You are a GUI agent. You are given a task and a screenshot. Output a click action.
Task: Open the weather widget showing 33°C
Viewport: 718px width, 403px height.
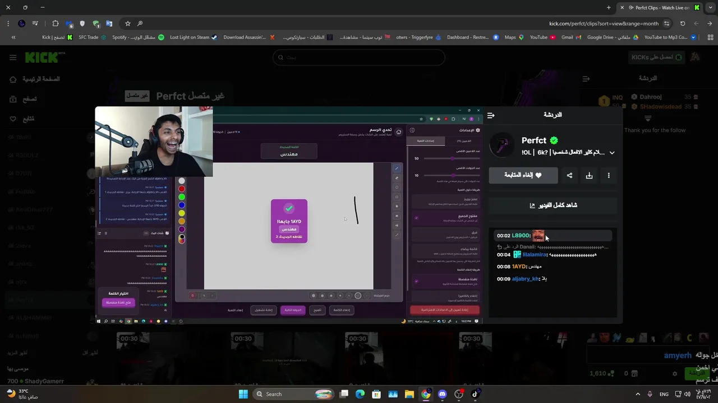(22, 393)
